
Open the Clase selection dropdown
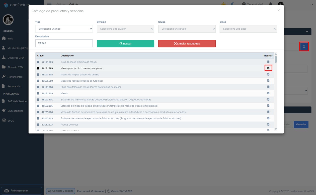(x=248, y=29)
